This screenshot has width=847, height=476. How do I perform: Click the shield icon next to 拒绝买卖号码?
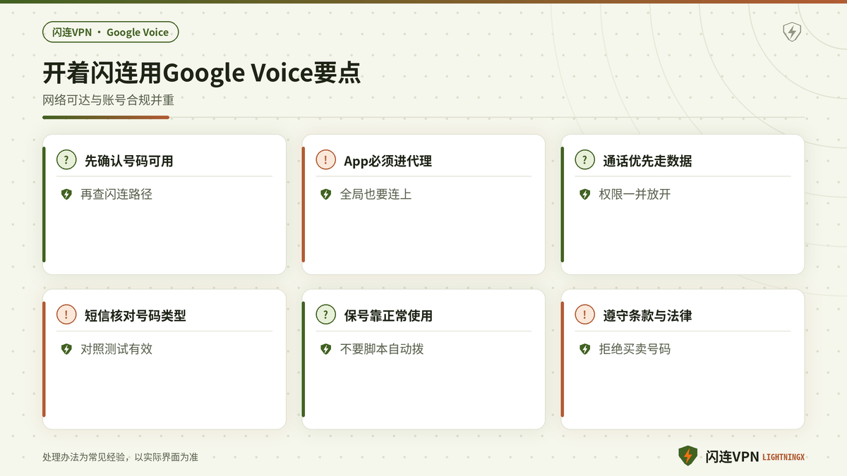[x=584, y=349]
